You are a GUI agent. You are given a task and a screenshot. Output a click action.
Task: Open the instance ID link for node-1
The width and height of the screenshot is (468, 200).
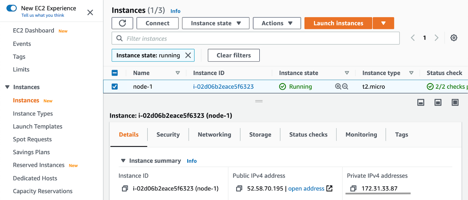[223, 87]
